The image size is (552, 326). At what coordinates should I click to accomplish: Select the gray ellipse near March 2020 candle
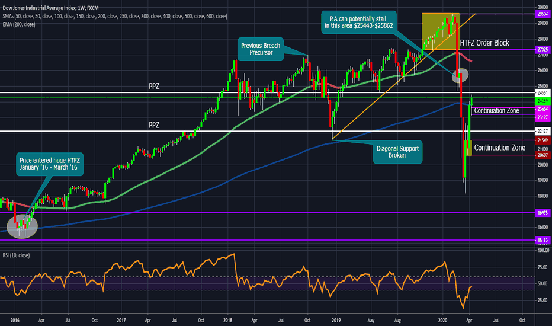460,75
